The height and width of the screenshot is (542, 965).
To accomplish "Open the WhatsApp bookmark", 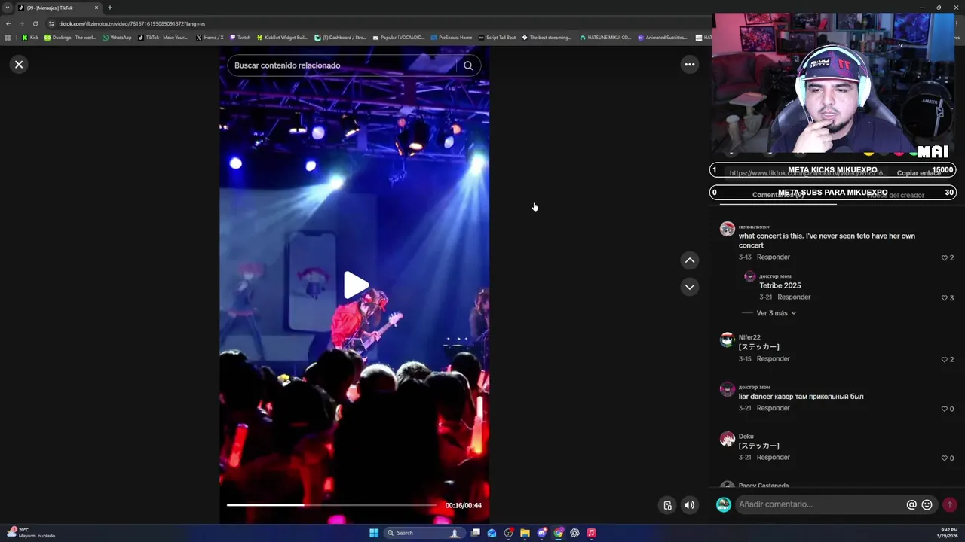I will click(117, 38).
